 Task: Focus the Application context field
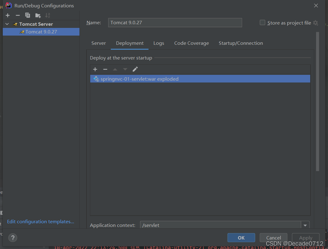(221, 225)
